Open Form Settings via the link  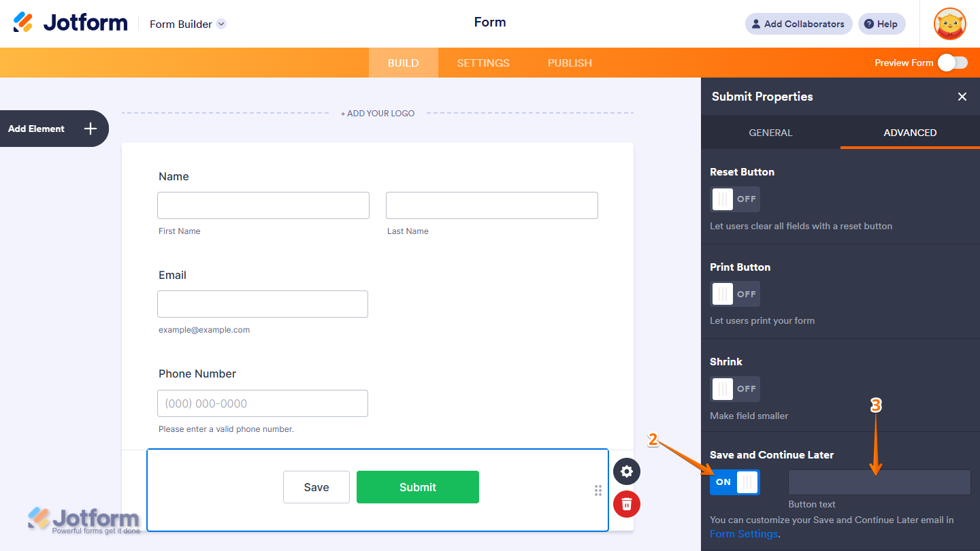[x=743, y=534]
